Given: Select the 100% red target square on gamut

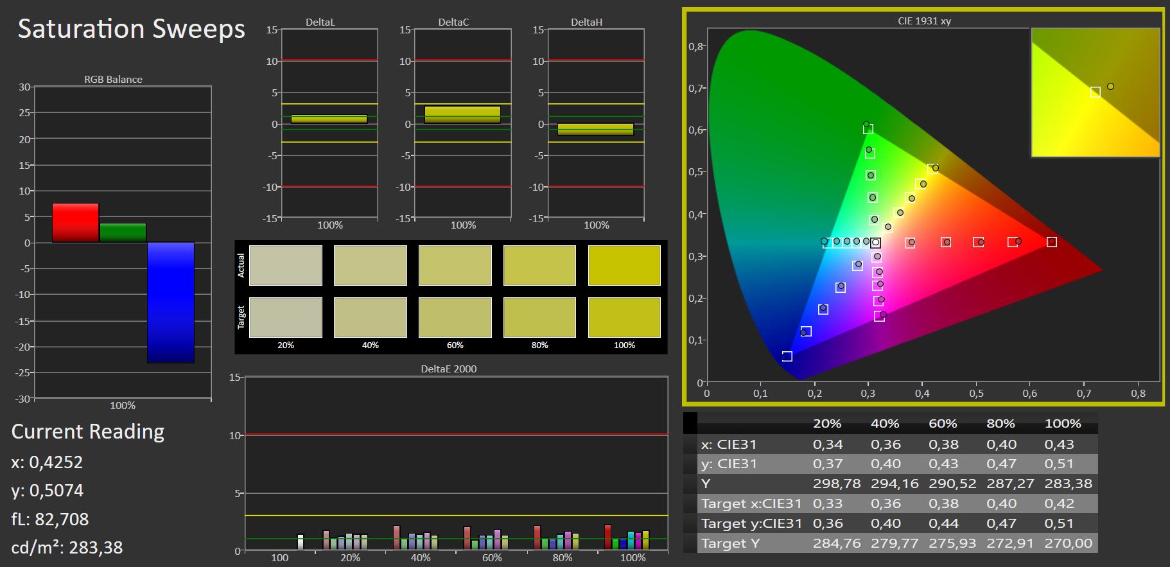Looking at the screenshot, I should [x=1051, y=242].
